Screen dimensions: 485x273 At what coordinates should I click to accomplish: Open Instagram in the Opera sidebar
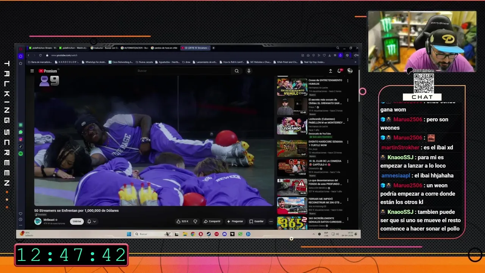click(20, 140)
